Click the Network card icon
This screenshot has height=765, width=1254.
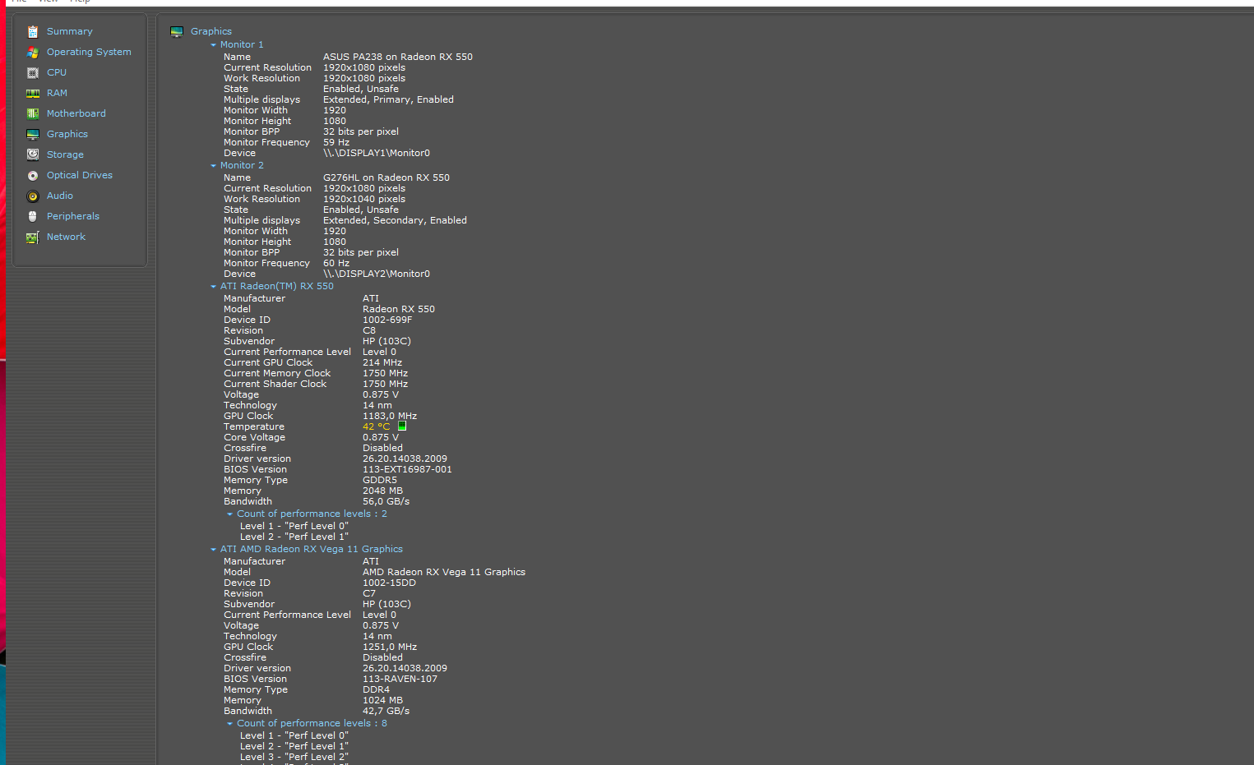33,237
